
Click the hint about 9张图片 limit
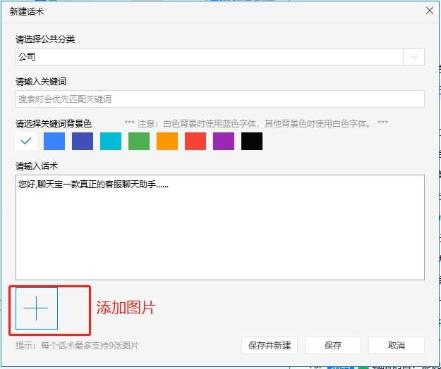(x=78, y=346)
